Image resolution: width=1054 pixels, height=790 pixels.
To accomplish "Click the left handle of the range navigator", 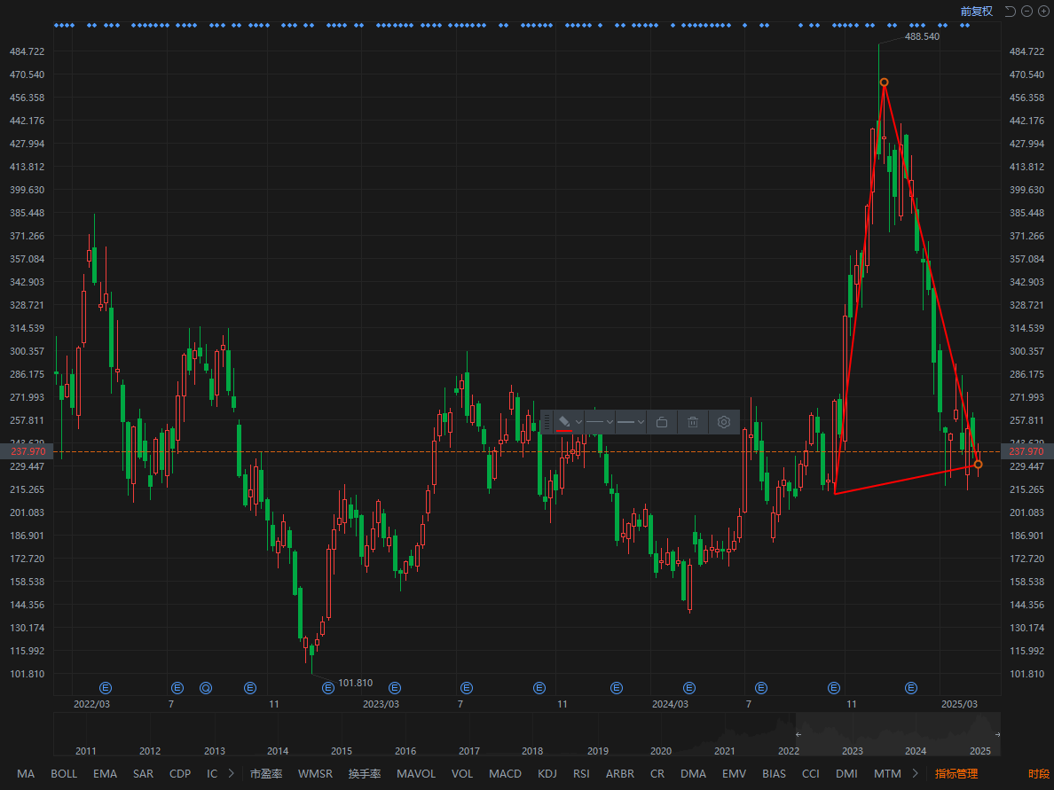I will tap(798, 734).
